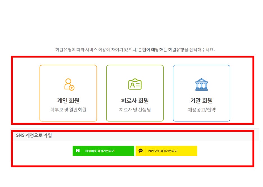
Task: Click the orange person-plus icon for 개인 회원
Action: [69, 84]
